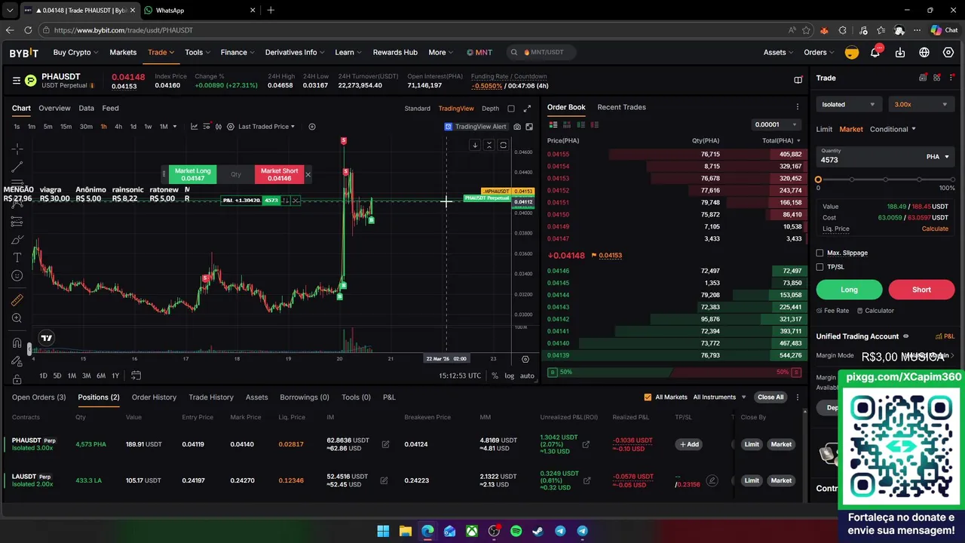
Task: Click the MNT/USDT search box
Action: click(x=541, y=52)
